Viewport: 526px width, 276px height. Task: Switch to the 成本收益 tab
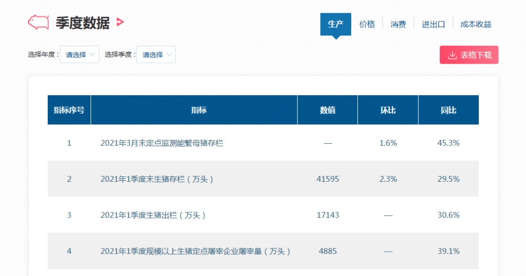[476, 24]
